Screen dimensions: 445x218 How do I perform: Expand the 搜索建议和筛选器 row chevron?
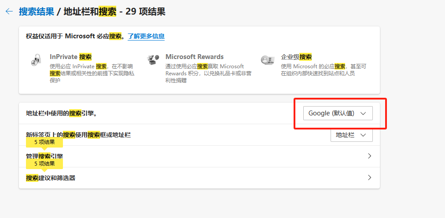[369, 177]
